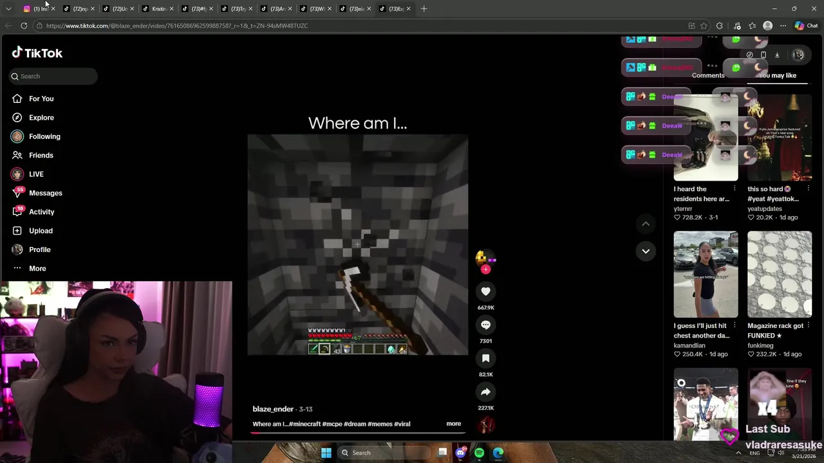Reload the page
824x463 pixels.
(x=24, y=26)
